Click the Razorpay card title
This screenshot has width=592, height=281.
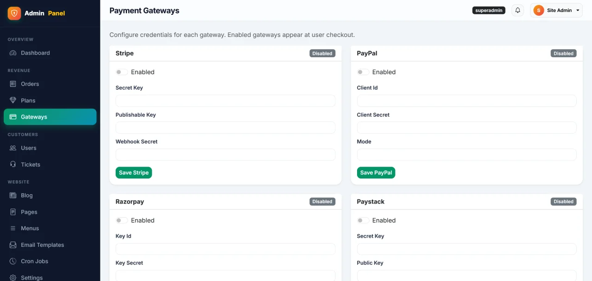coord(130,202)
